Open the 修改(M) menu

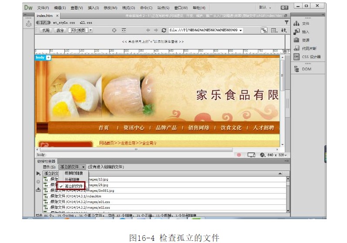coord(109,8)
